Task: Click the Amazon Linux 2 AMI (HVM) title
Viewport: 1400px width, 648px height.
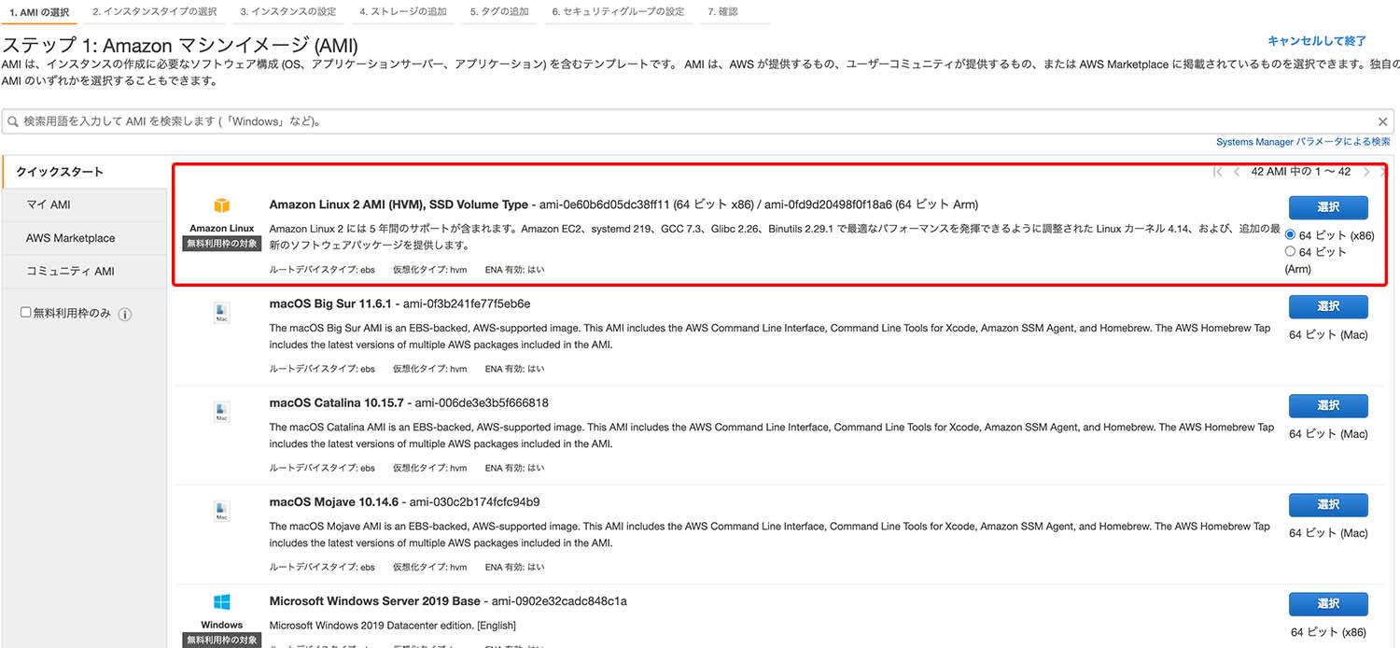Action: [x=399, y=204]
